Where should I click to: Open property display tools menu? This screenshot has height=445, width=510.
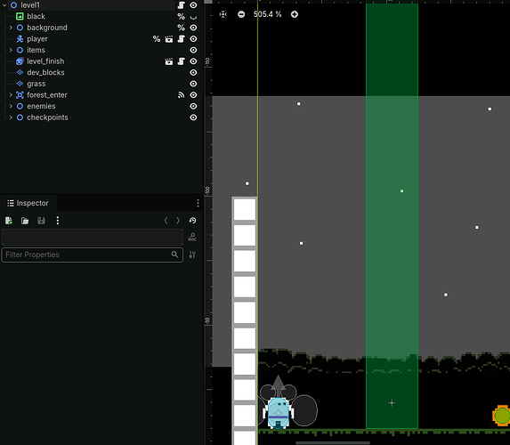192,255
